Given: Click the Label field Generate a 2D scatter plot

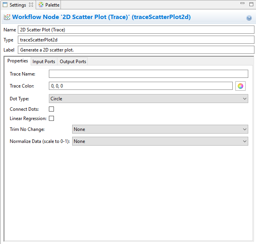Looking at the screenshot, I should [x=136, y=50].
